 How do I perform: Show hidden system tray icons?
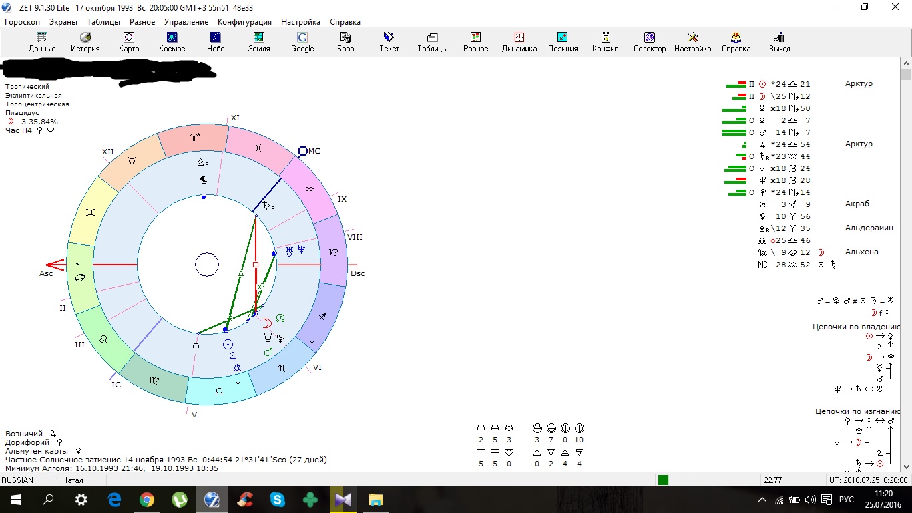[x=762, y=500]
